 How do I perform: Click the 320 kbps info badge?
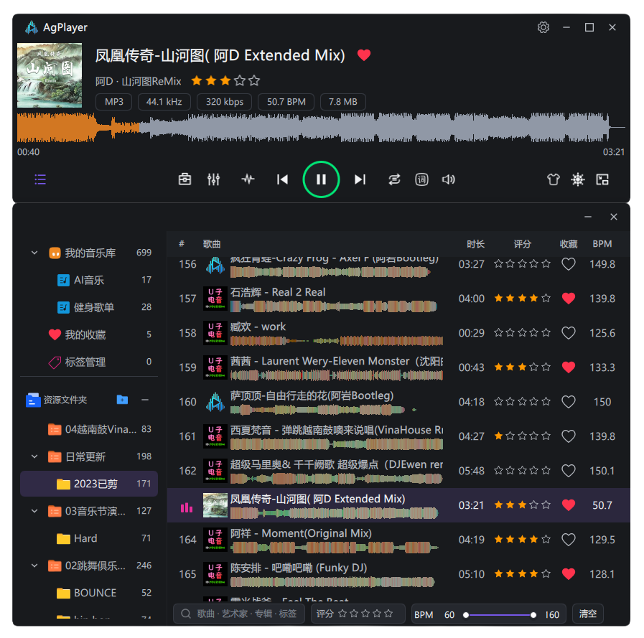[225, 102]
